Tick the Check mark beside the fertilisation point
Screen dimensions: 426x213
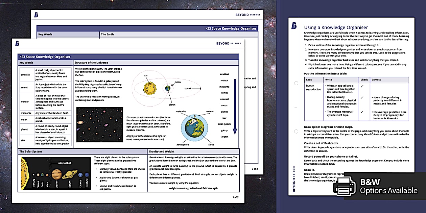click(362, 87)
